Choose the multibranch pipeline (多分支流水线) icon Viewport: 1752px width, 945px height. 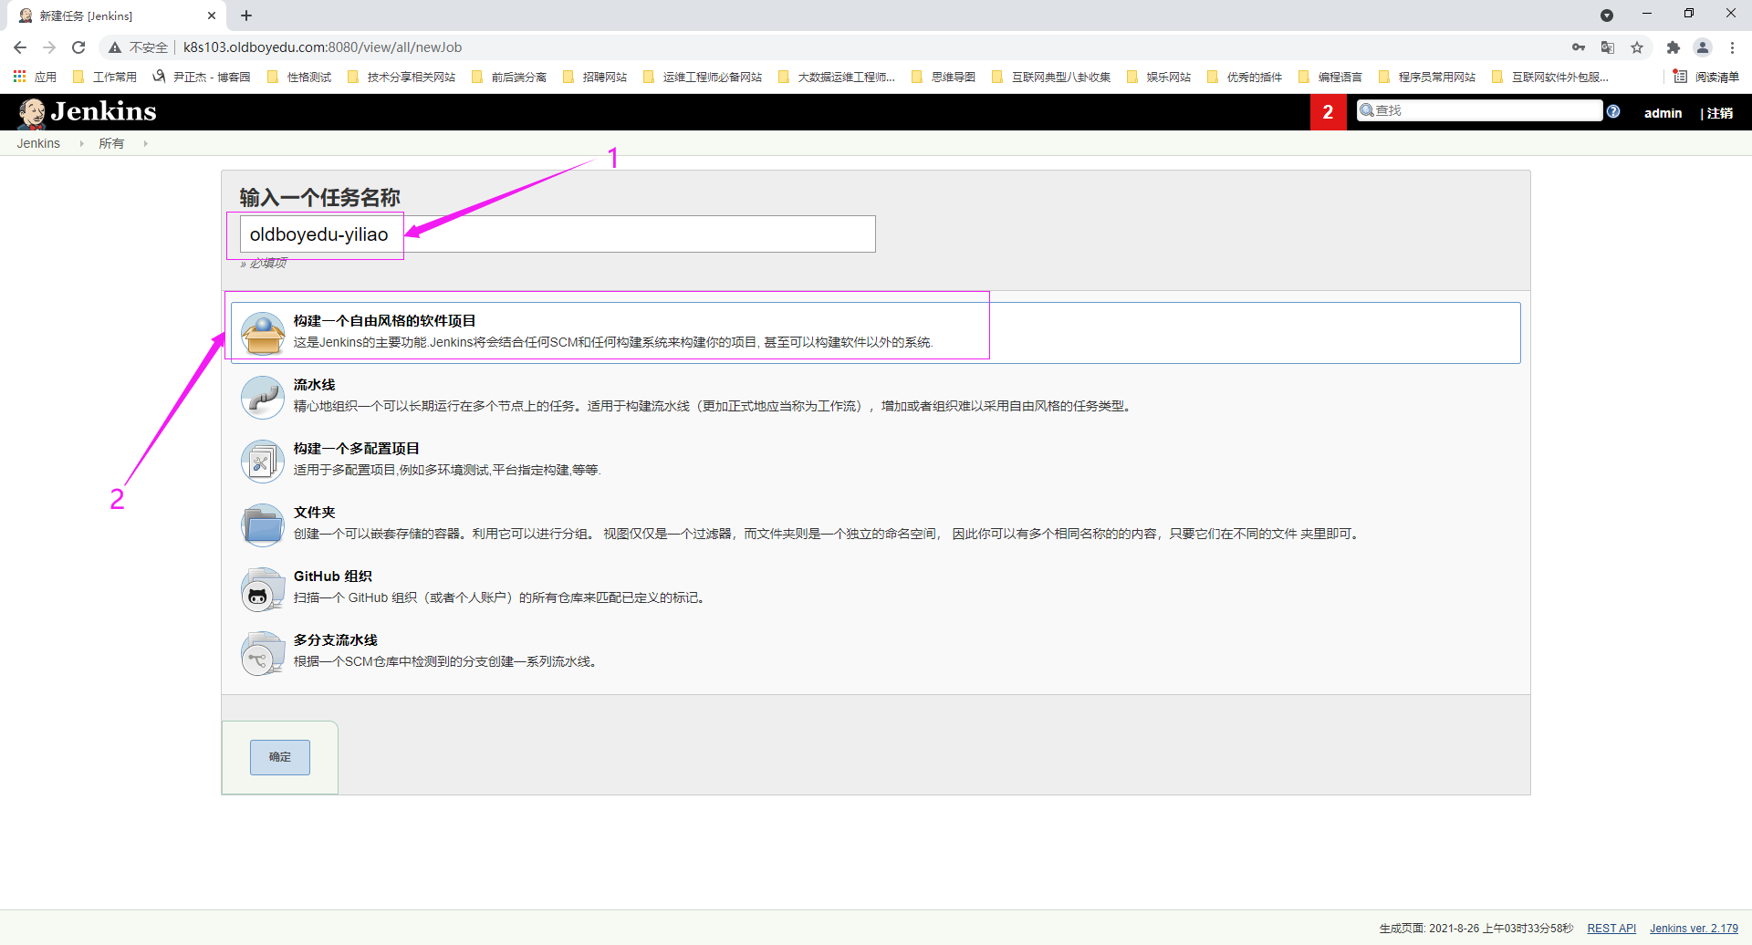click(263, 653)
